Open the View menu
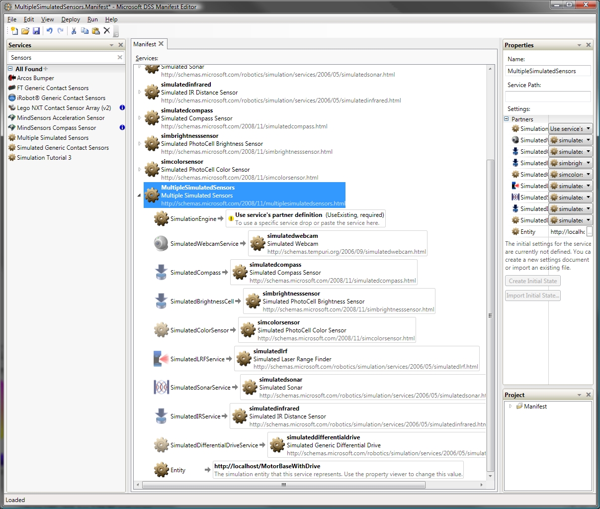 coord(48,19)
